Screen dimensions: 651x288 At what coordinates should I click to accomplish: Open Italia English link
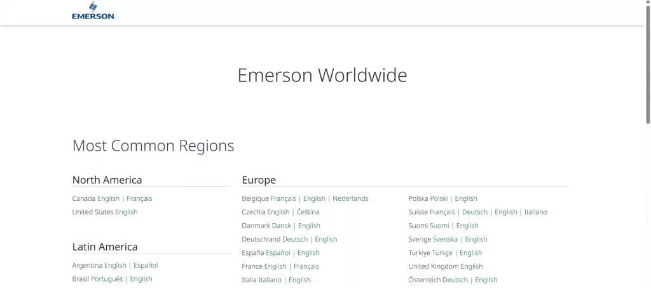coord(300,280)
